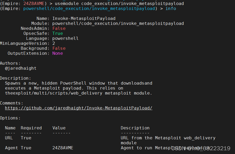Click the 'MinLanguageVersion:' label
Screen dimensions: 235x154
[25, 43]
